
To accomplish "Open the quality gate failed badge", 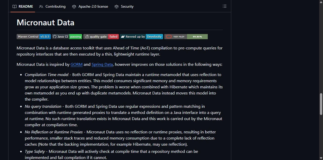I will pos(101,37).
